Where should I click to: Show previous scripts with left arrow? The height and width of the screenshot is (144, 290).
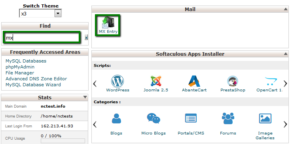[95, 83]
